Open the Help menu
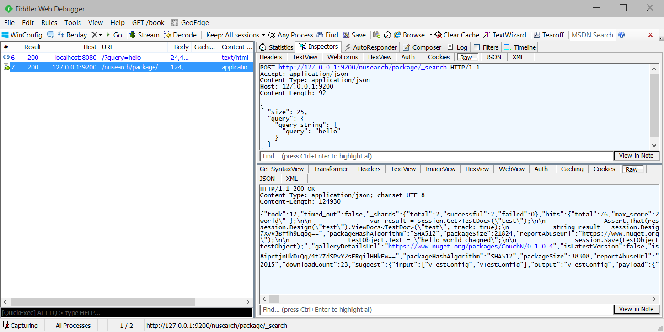The height and width of the screenshot is (332, 664). [118, 22]
